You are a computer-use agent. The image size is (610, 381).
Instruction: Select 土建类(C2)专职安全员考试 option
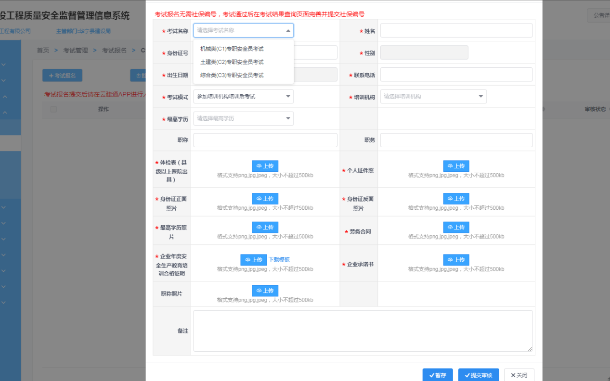tap(232, 62)
